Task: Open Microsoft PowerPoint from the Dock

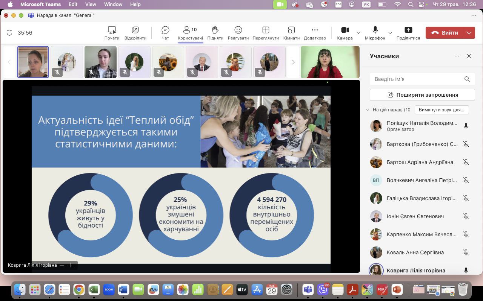Action: click(397, 289)
